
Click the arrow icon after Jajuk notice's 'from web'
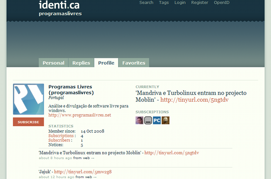tap(95, 177)
